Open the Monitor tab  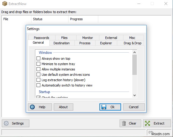pos(88,38)
